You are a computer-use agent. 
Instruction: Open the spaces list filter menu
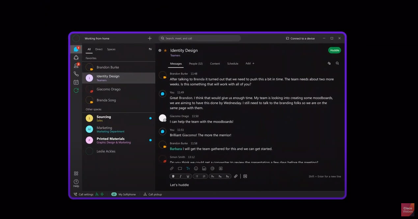[x=150, y=49]
